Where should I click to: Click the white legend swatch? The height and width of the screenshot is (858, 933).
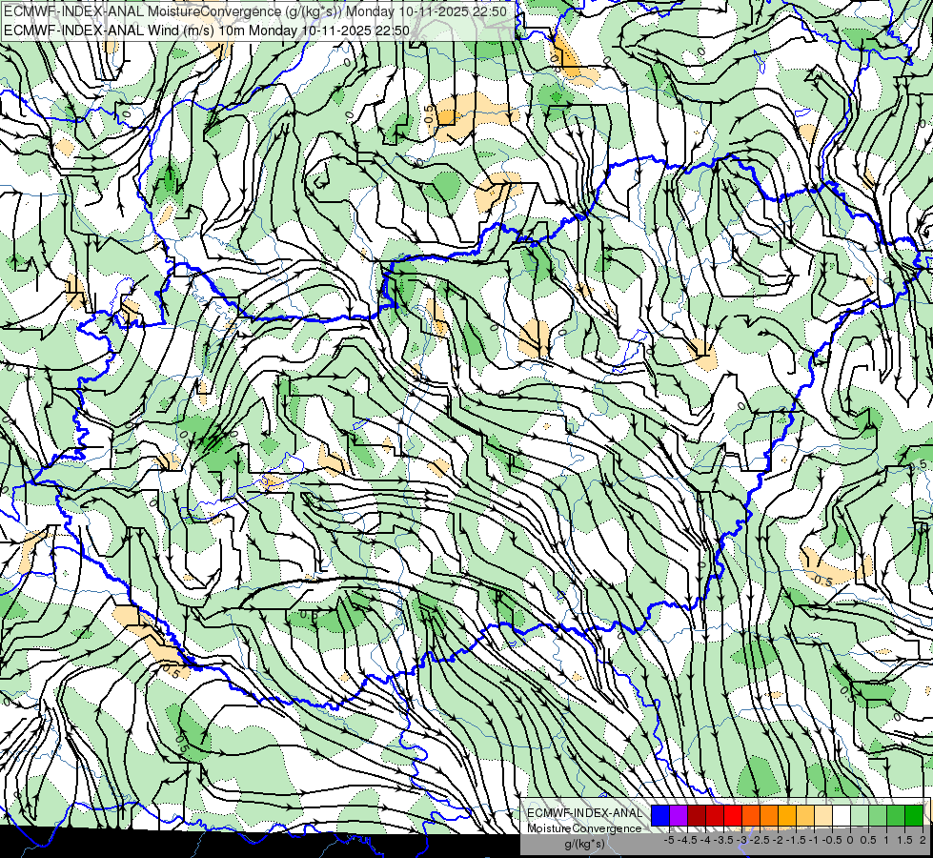842,816
